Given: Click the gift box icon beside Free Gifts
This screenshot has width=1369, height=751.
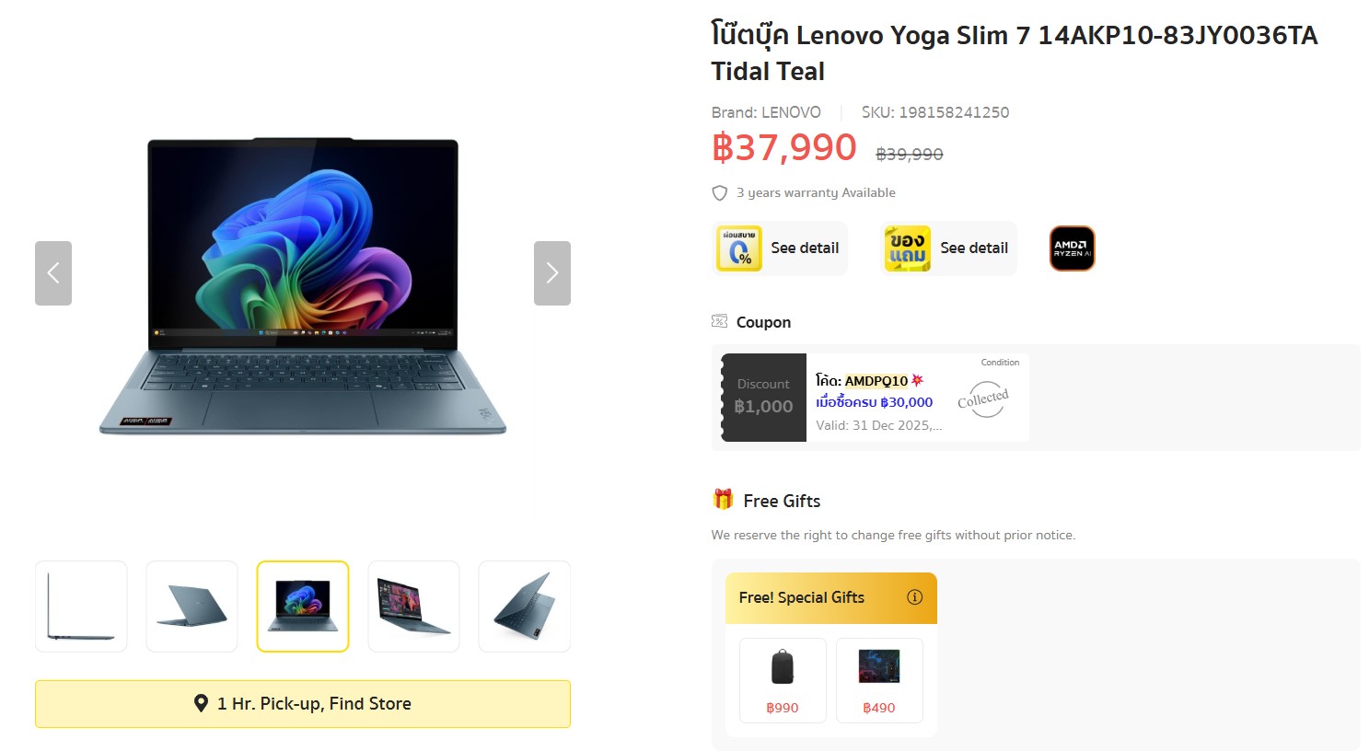Looking at the screenshot, I should [723, 500].
